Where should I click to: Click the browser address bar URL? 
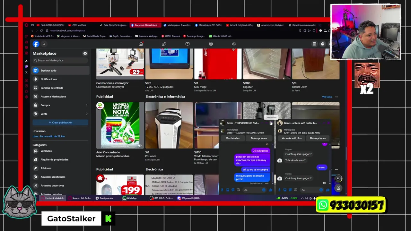(x=67, y=30)
